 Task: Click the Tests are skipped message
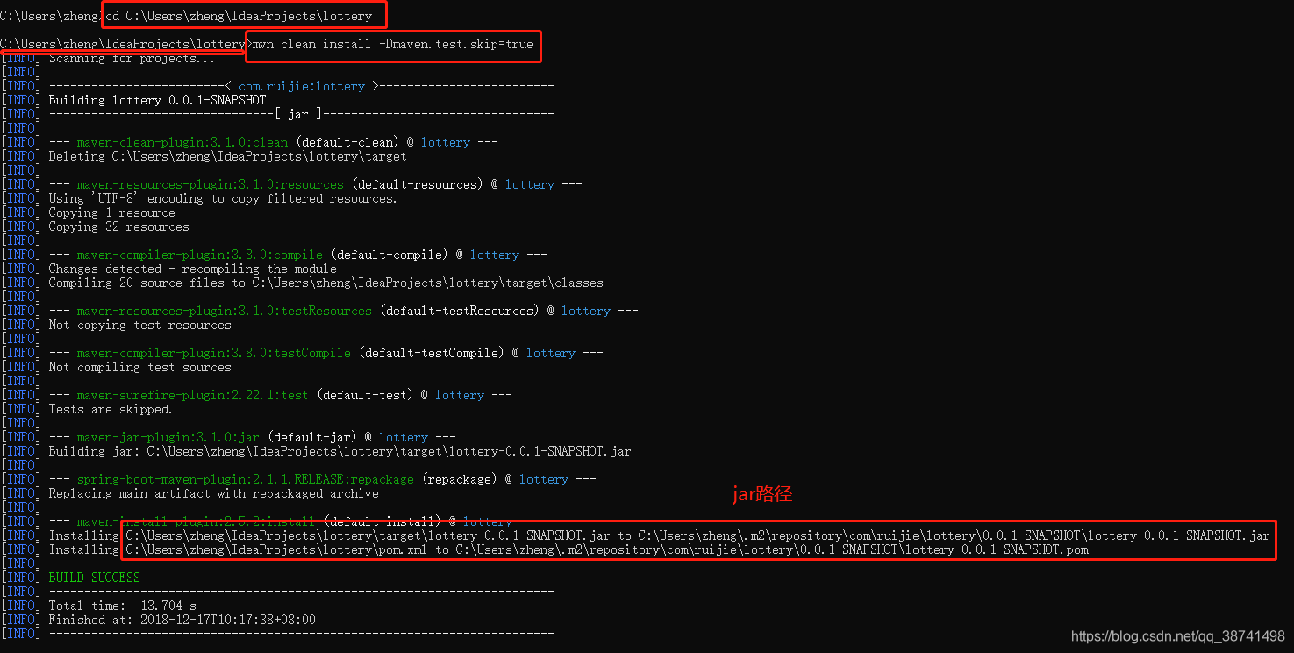(x=126, y=408)
